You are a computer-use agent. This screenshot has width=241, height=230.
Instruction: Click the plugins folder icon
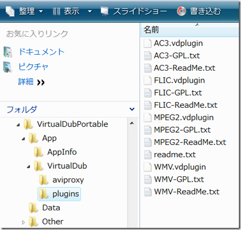click(x=44, y=194)
